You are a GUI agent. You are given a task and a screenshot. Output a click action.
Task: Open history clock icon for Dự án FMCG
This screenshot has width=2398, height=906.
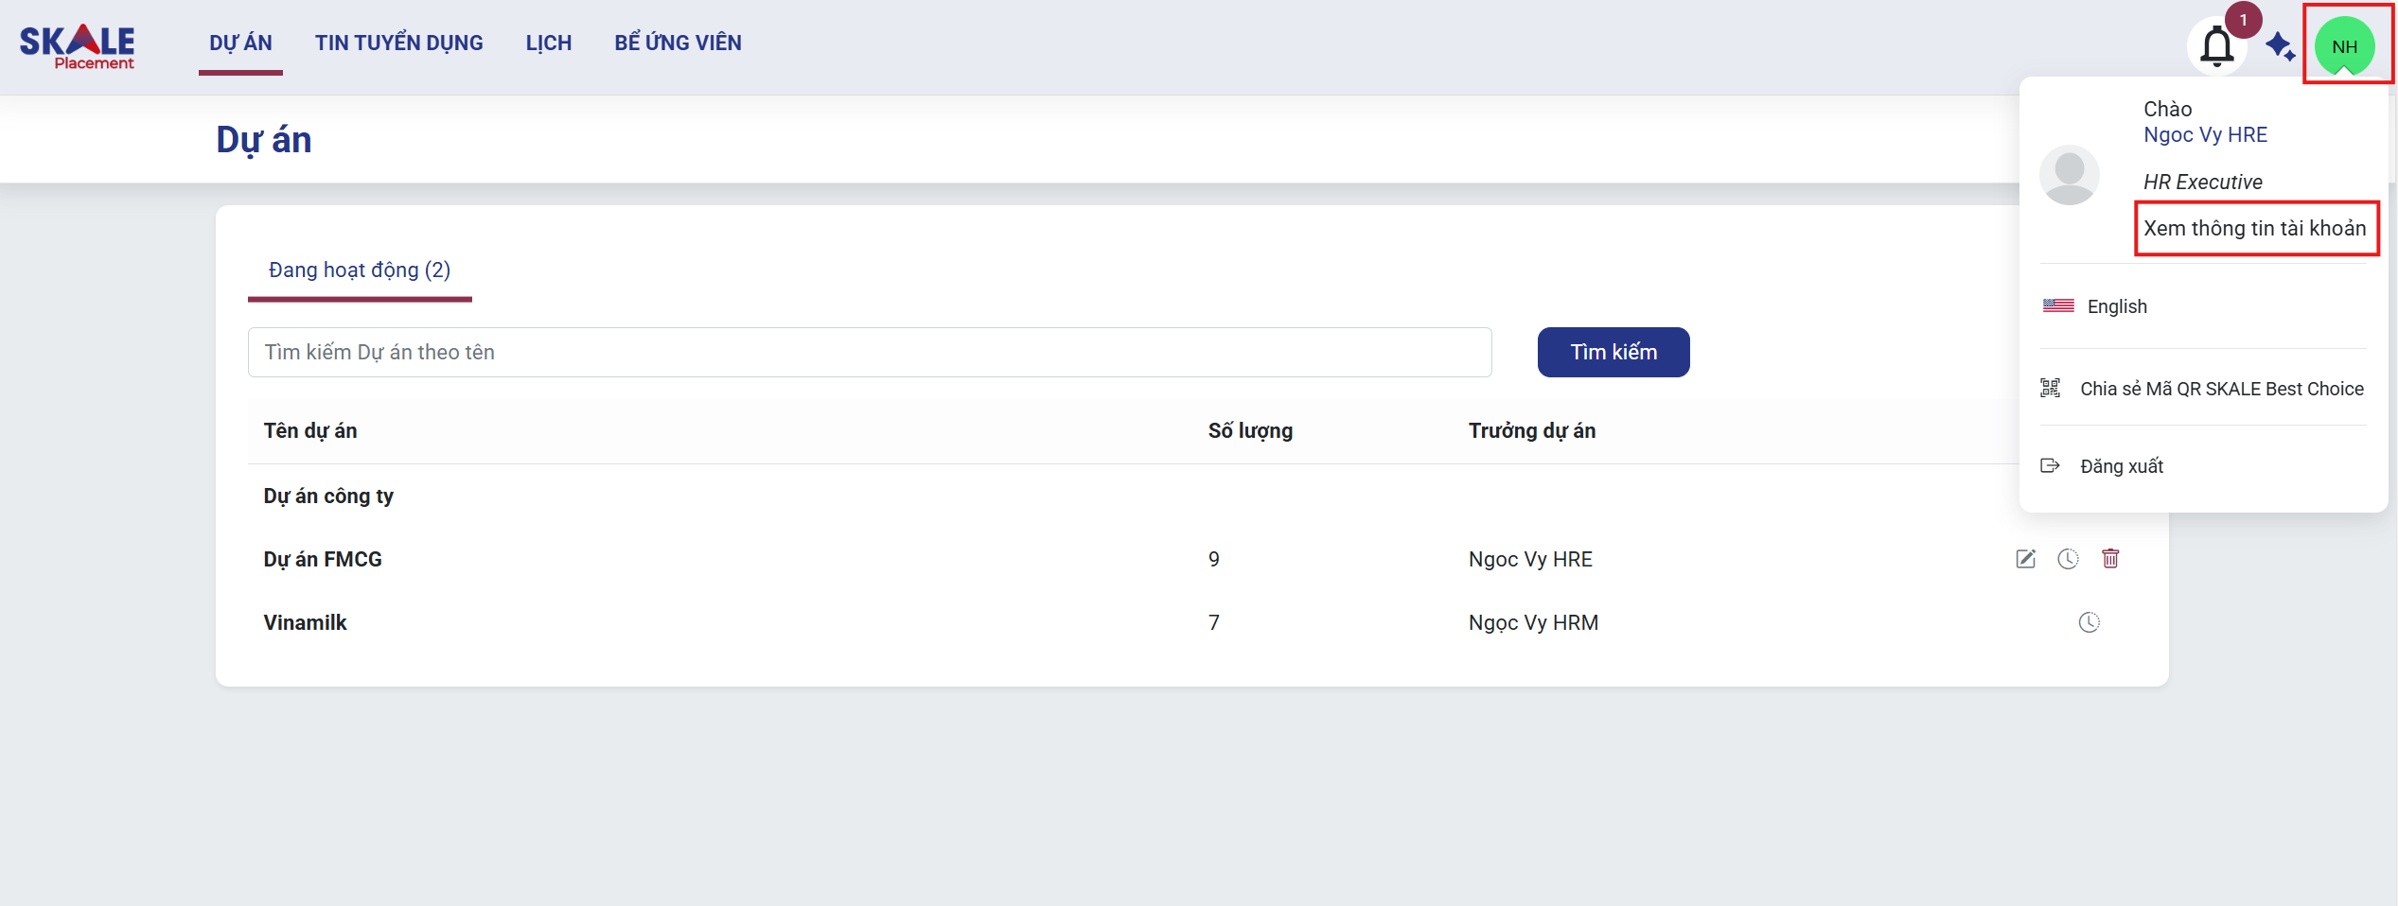[2068, 559]
